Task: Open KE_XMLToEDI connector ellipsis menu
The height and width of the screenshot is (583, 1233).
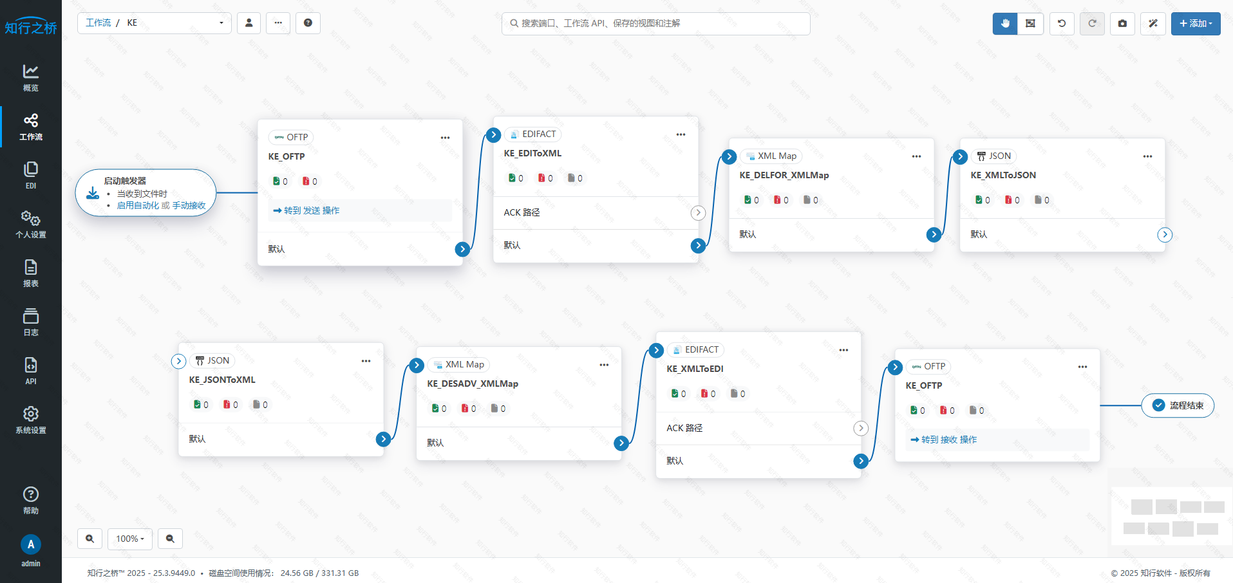Action: point(843,350)
